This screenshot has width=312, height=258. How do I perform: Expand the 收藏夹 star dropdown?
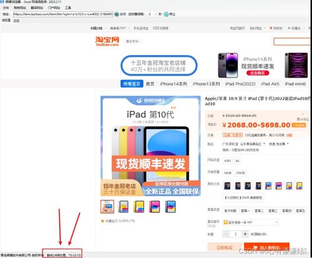[296, 28]
